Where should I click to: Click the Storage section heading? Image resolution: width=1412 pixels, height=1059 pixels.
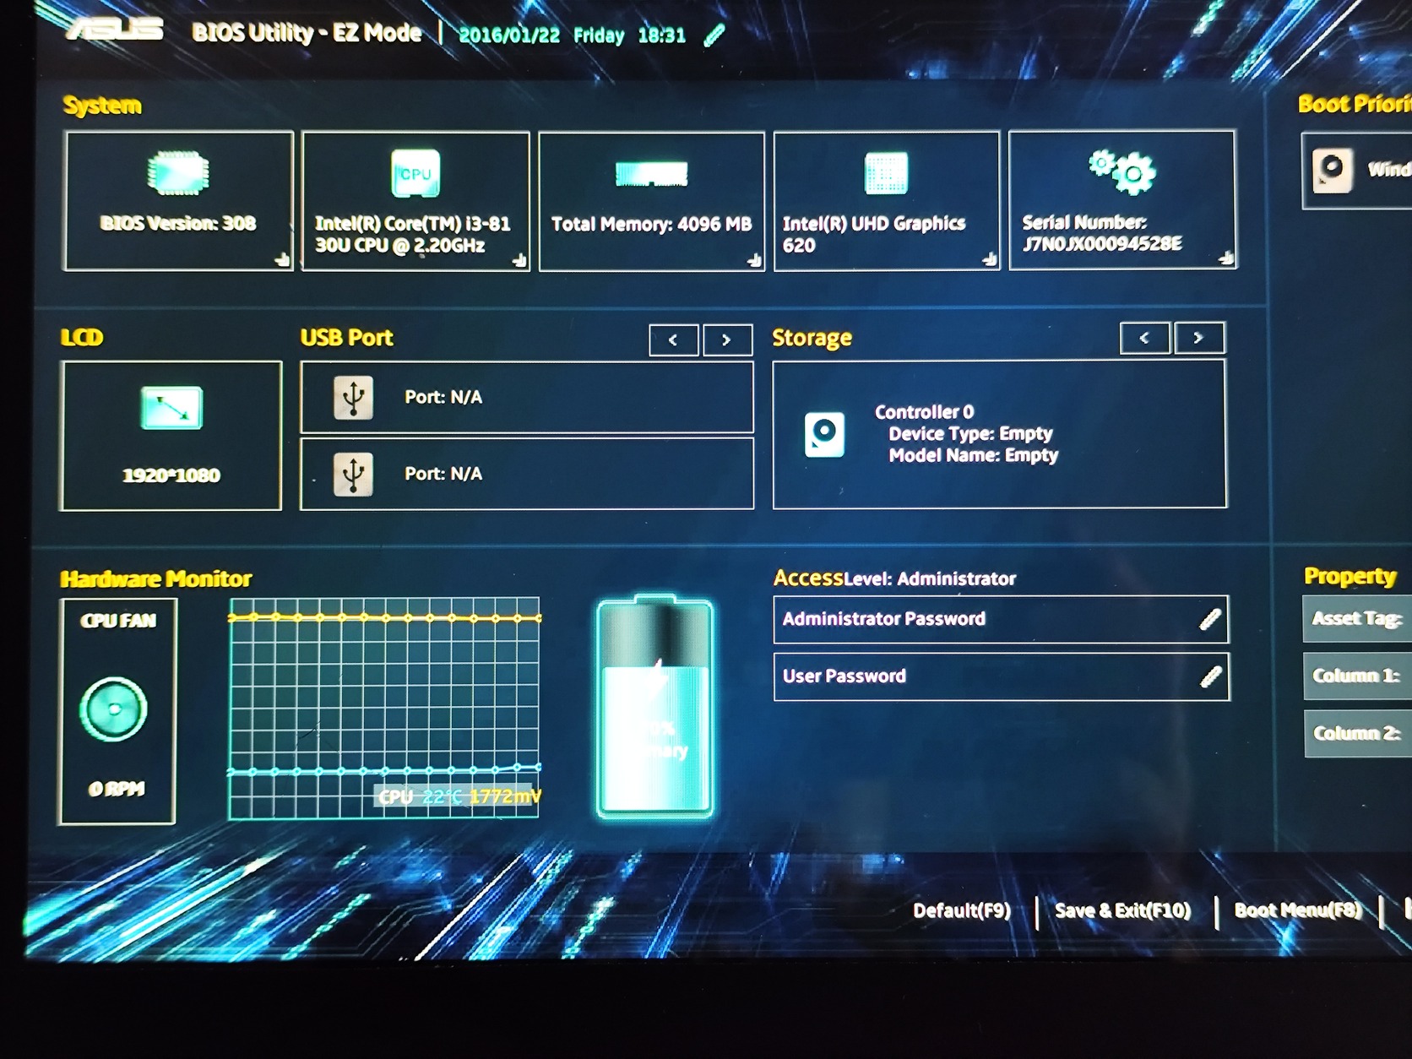812,338
